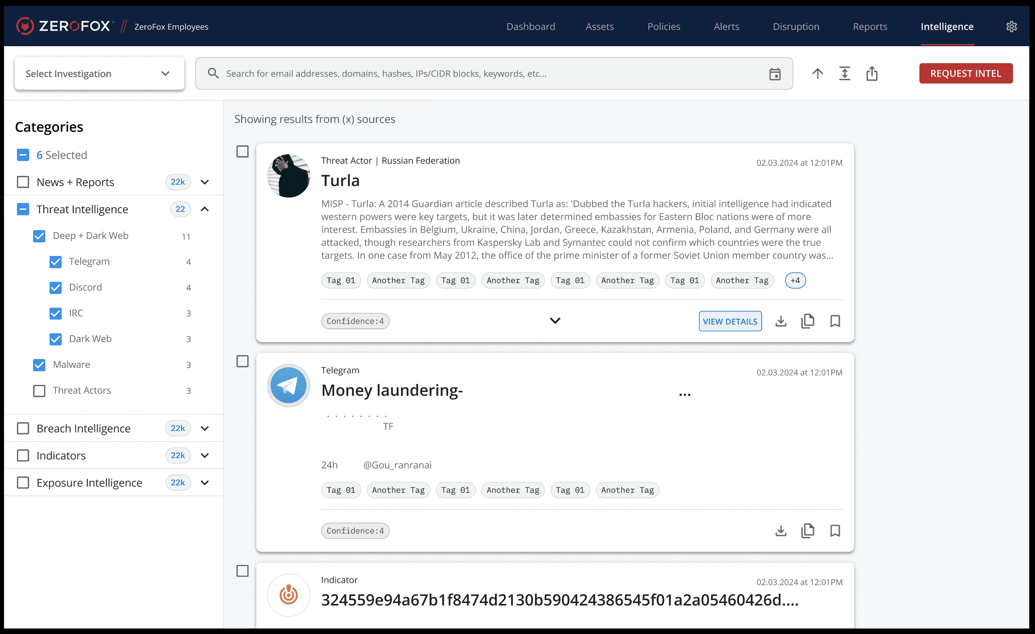
Task: Copy the Turla result card
Action: click(808, 321)
